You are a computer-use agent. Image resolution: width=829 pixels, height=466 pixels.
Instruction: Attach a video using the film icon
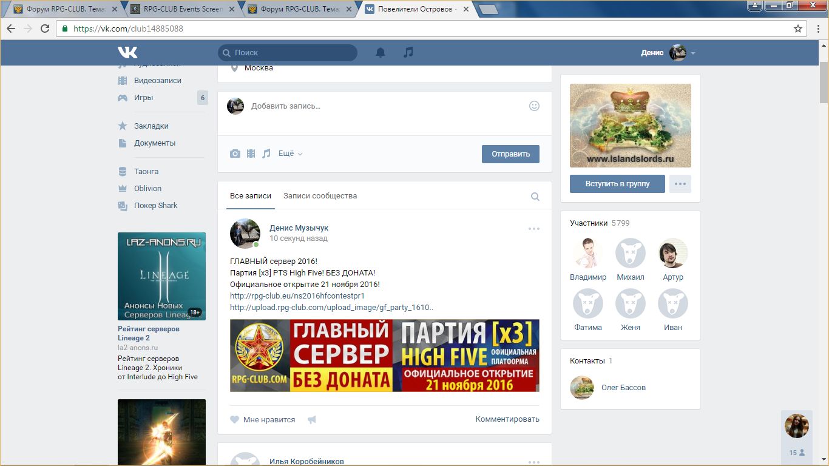[x=251, y=154]
